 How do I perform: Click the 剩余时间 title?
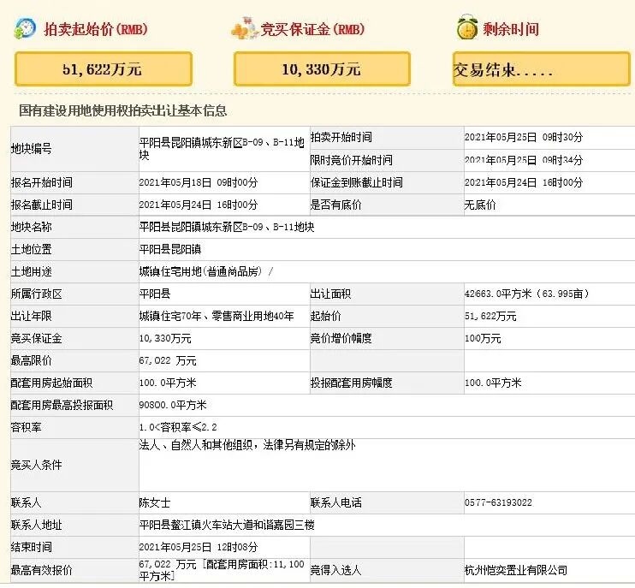(511, 29)
